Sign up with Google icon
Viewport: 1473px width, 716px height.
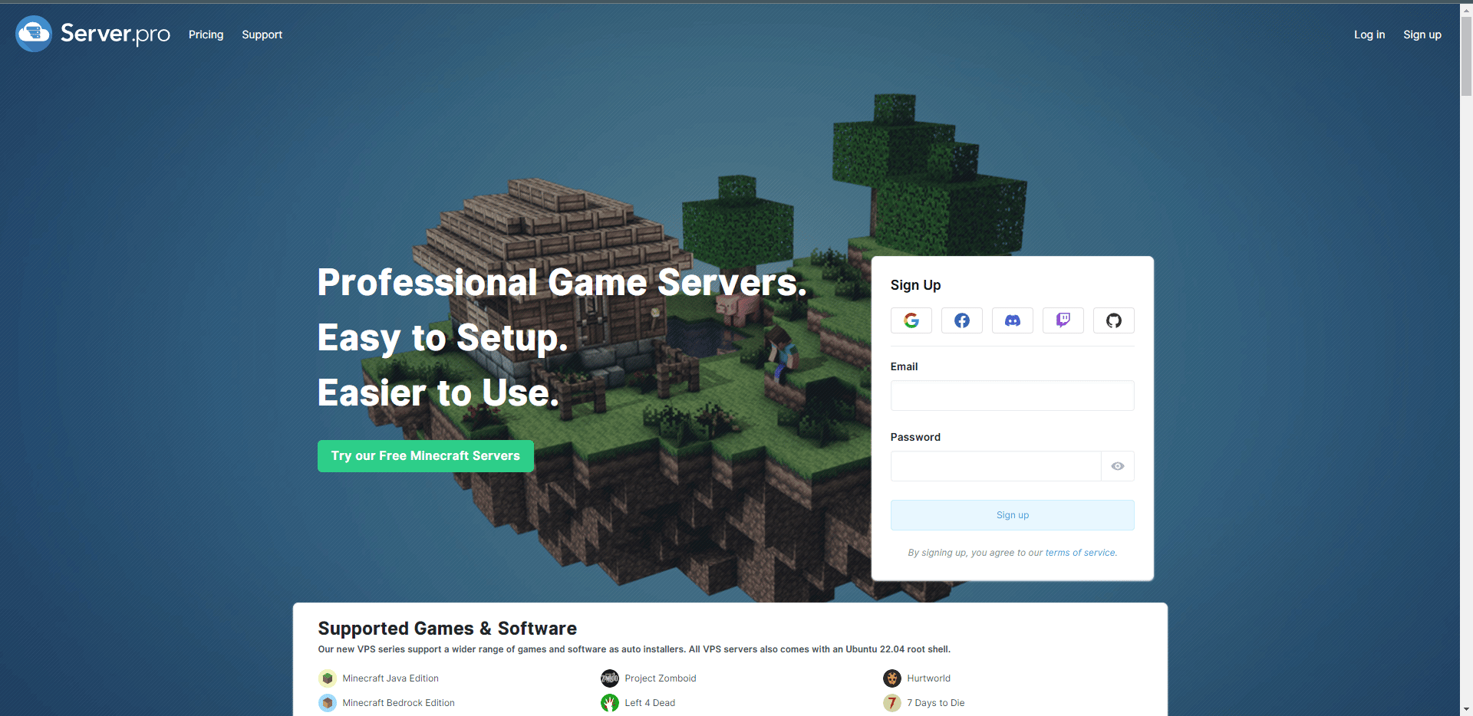point(911,320)
